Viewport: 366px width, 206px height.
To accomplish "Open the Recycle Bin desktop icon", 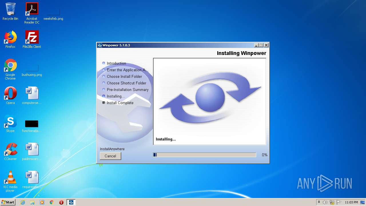I will [10, 12].
